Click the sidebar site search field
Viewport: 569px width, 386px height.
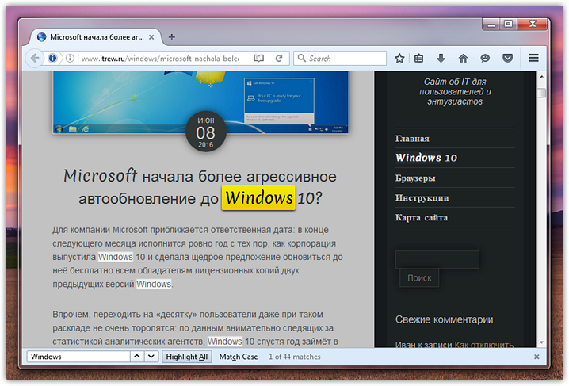[x=437, y=260]
